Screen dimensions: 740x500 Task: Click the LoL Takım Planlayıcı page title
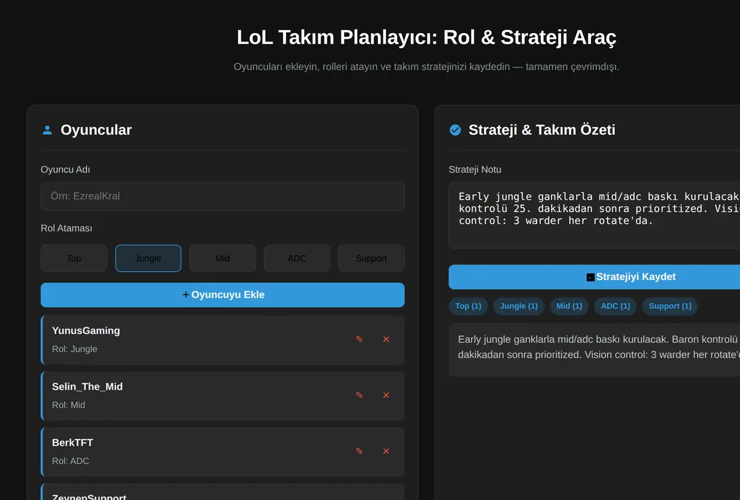(x=426, y=37)
